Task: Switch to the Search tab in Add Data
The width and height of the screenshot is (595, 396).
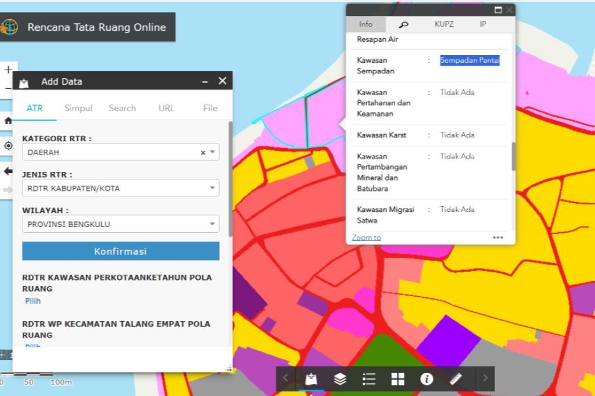Action: (122, 108)
